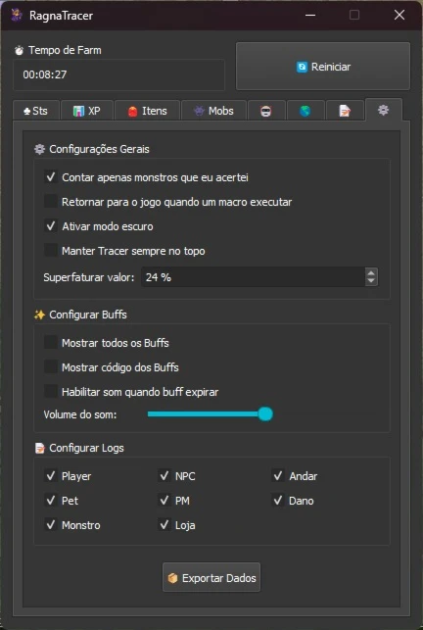This screenshot has height=630, width=423.
Task: Uncheck the Player log checkbox
Action: tap(51, 476)
